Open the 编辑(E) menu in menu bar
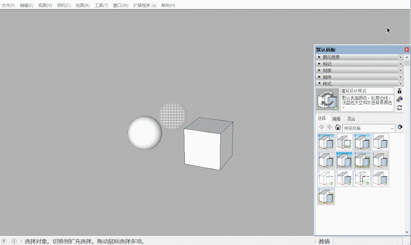 click(27, 5)
